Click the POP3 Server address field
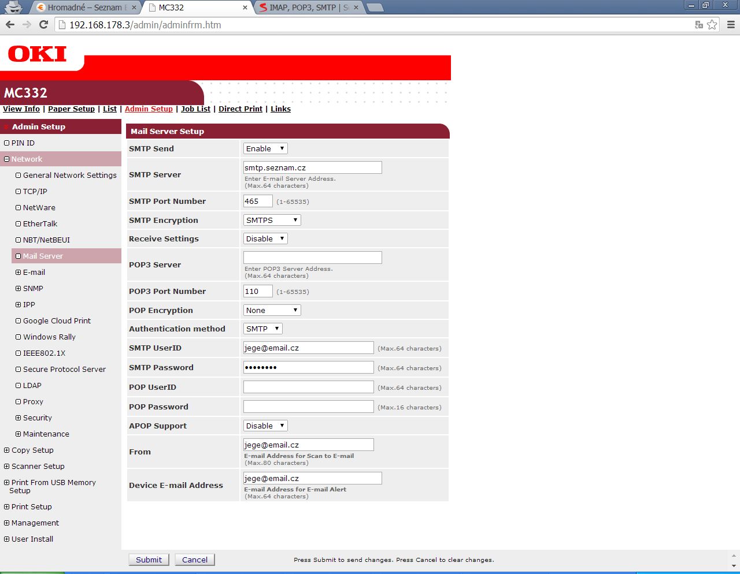The image size is (740, 574). click(313, 258)
